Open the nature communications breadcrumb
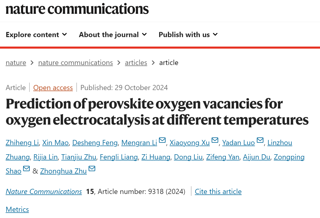 pyautogui.click(x=76, y=63)
